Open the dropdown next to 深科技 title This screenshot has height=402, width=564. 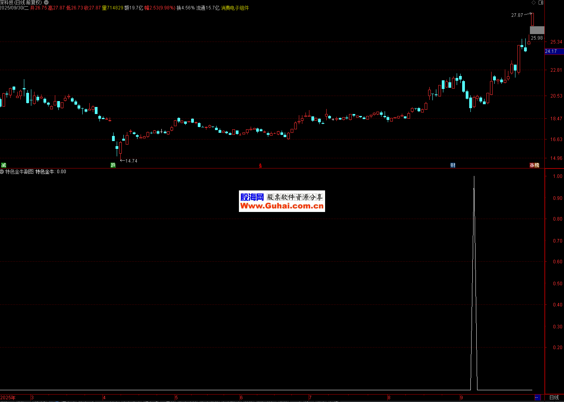[x=46, y=2]
